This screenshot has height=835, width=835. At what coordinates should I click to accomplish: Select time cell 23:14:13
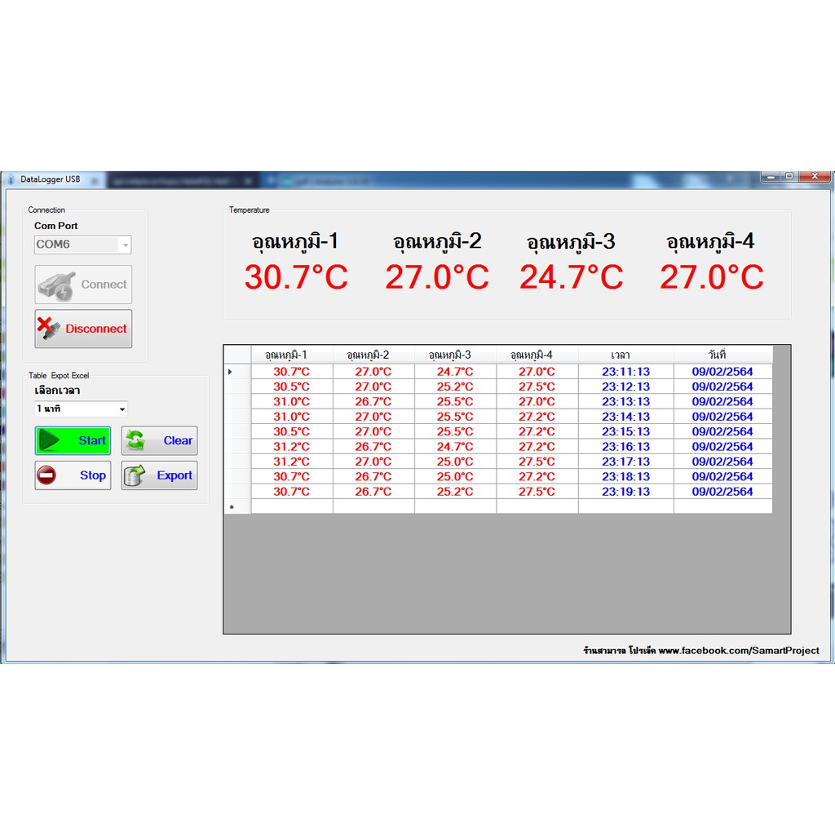pos(626,417)
